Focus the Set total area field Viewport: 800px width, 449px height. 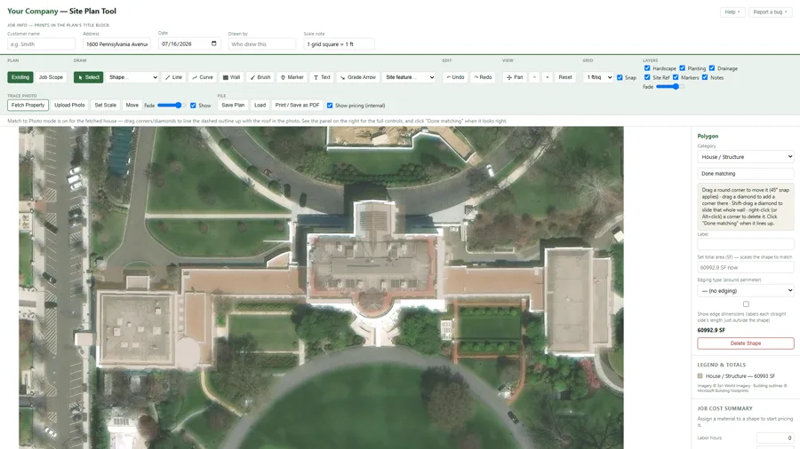click(746, 267)
